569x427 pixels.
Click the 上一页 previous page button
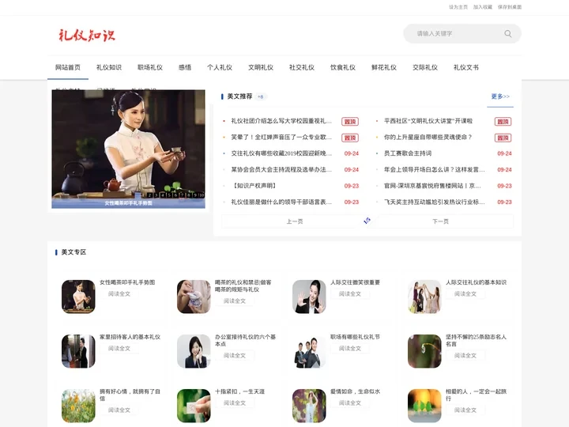coord(294,221)
